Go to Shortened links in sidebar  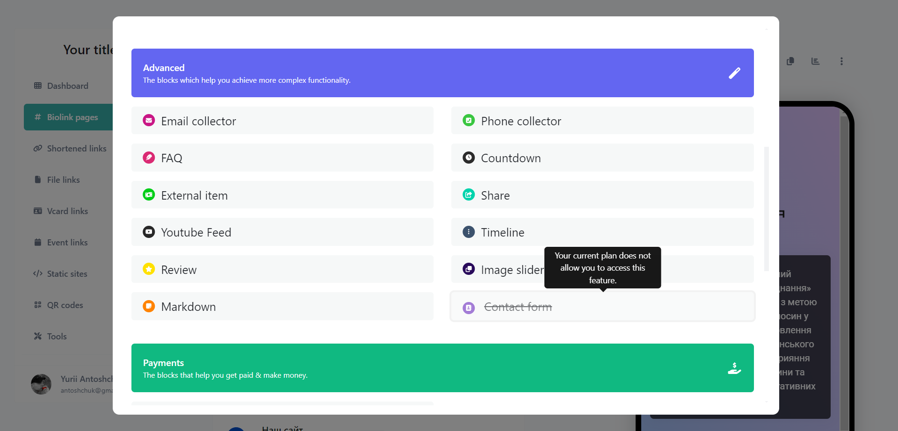pos(76,149)
